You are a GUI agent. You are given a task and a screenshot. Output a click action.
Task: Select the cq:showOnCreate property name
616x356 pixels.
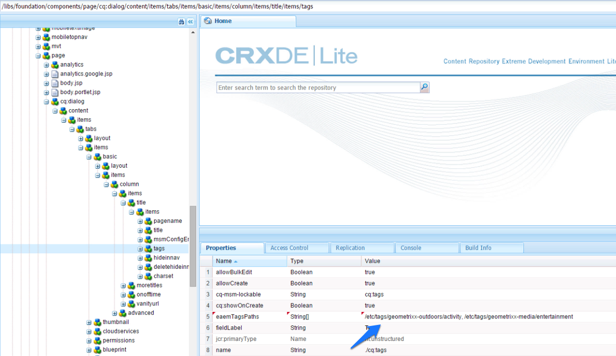(239, 305)
